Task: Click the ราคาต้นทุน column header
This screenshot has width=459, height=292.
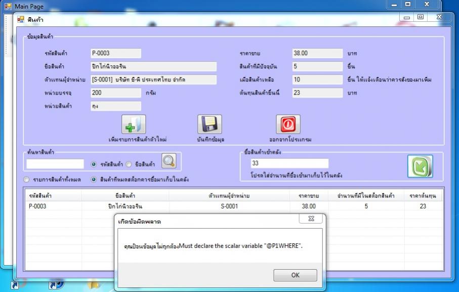Action: pos(423,196)
